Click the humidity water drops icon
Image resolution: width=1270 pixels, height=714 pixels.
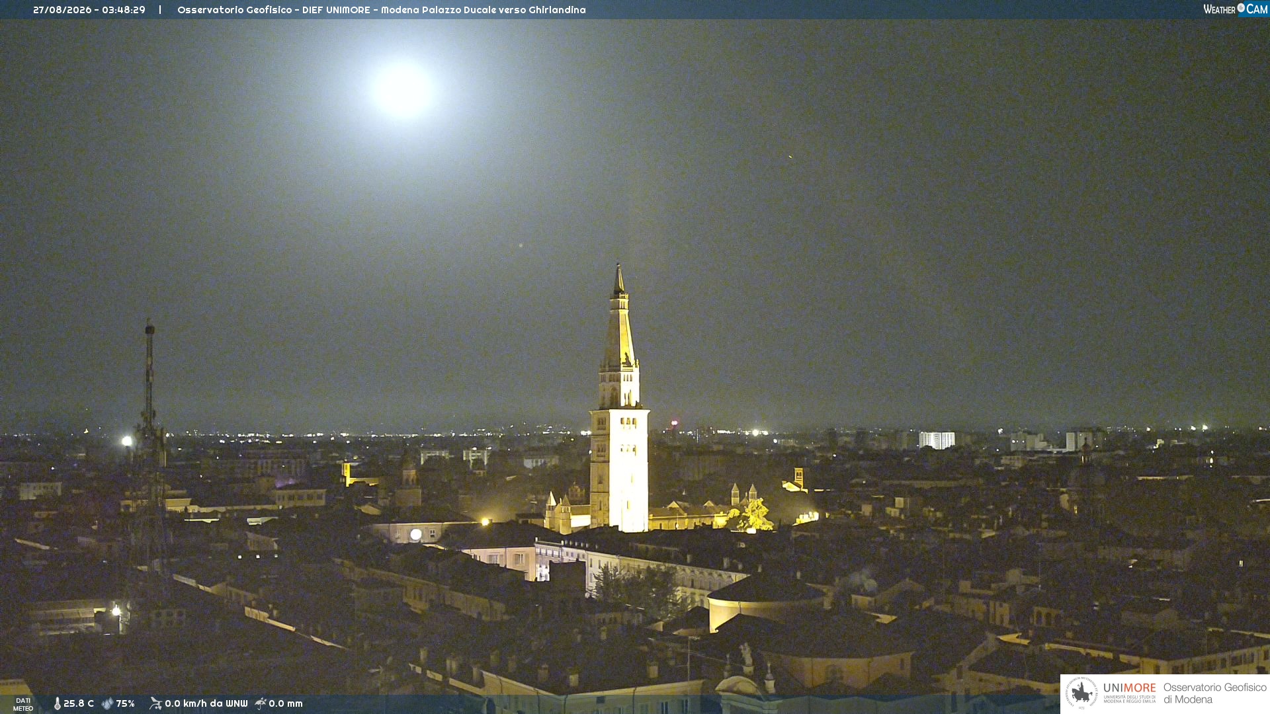(x=107, y=703)
